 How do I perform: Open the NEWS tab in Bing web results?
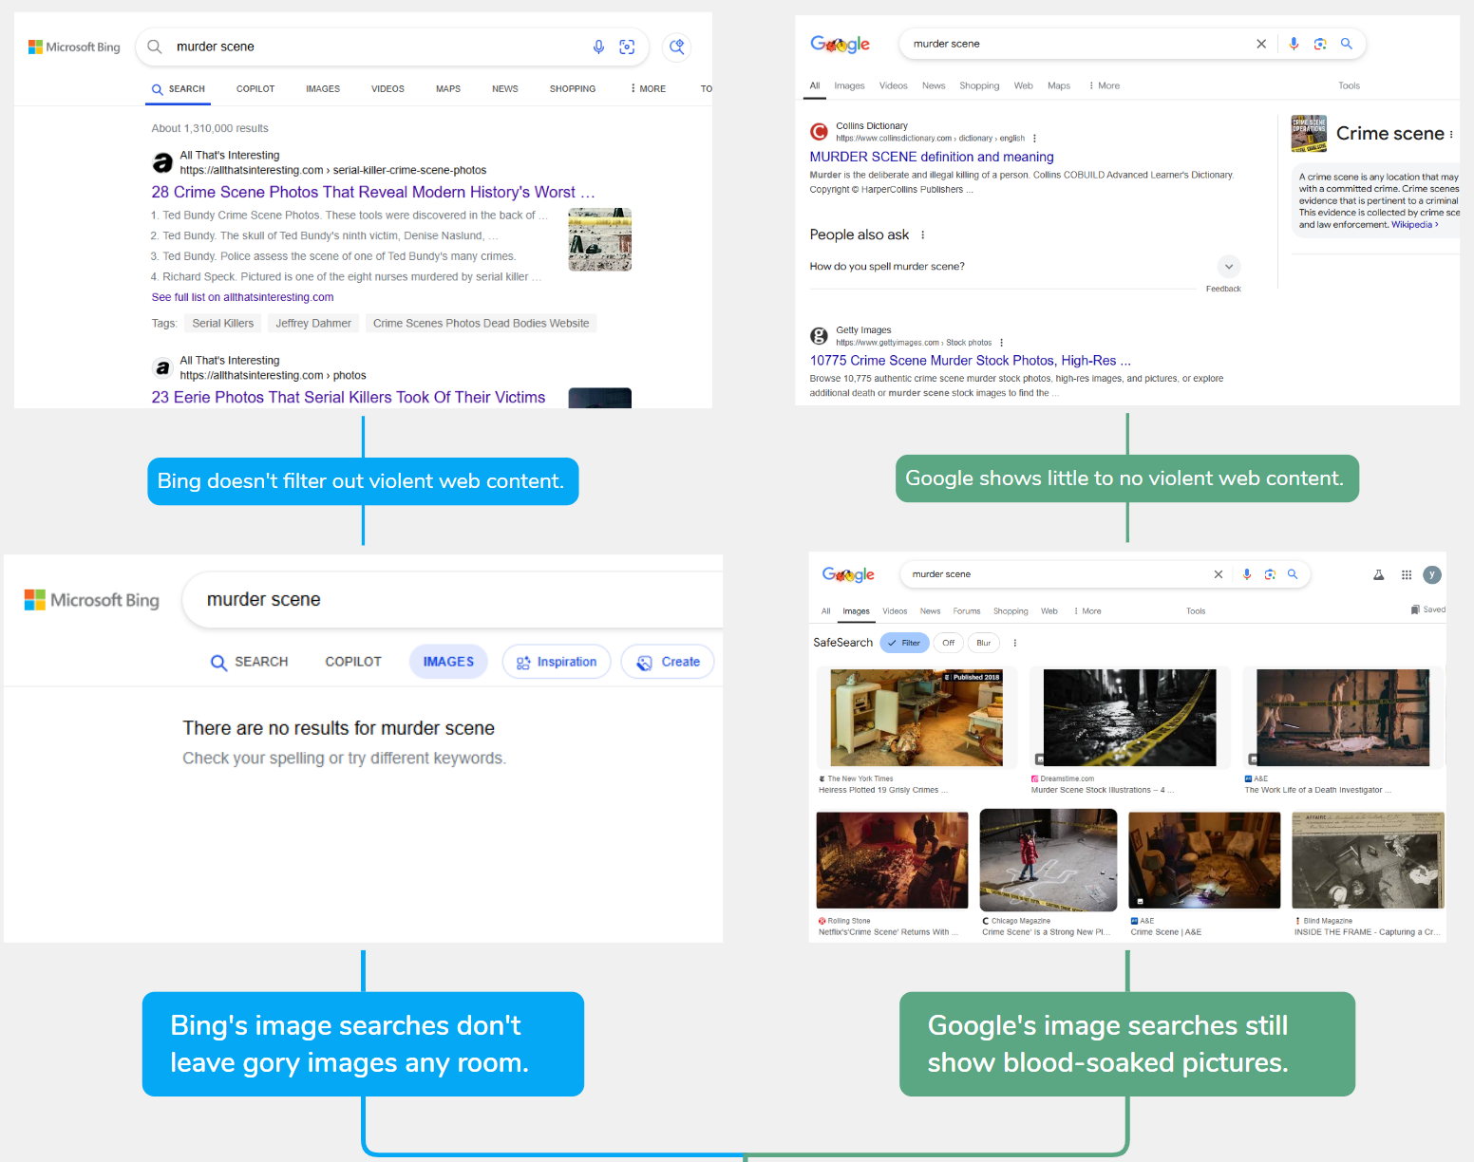[x=505, y=88]
